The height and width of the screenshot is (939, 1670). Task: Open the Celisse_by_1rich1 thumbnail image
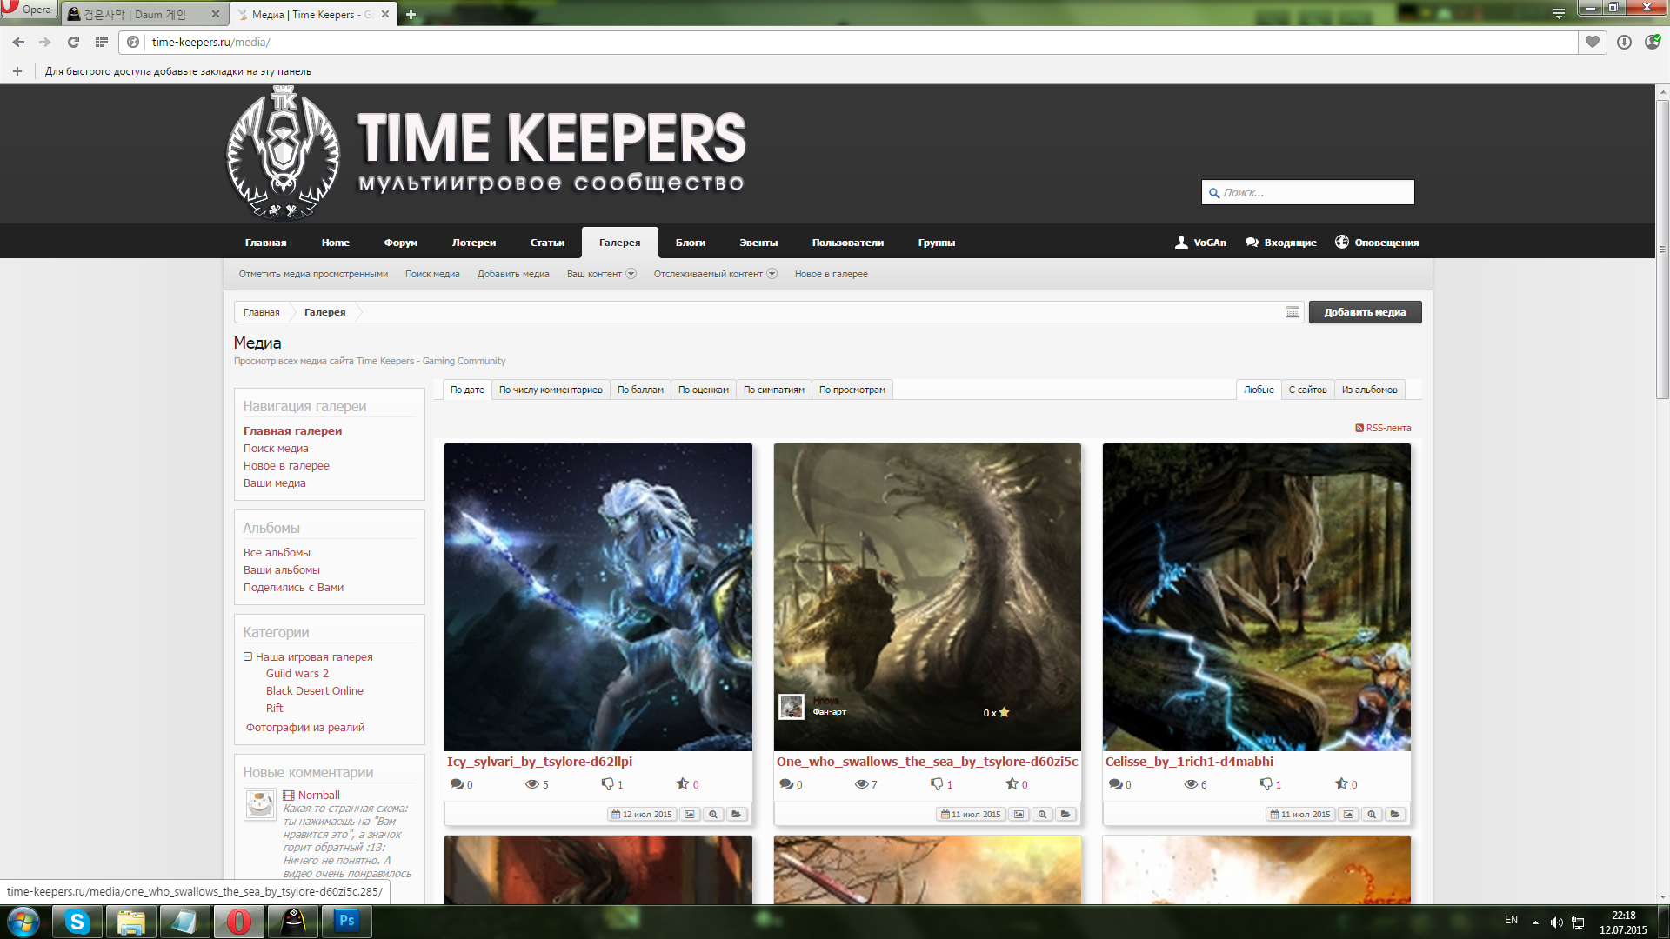[x=1257, y=597]
